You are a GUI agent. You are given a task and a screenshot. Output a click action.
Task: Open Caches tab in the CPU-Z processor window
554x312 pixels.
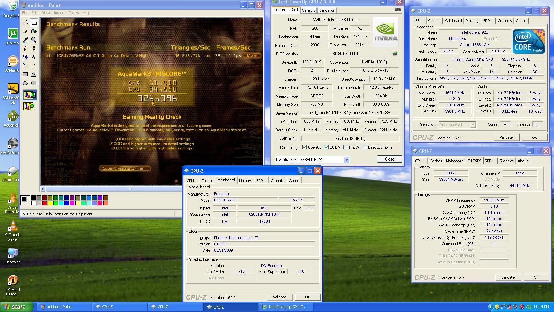(434, 21)
